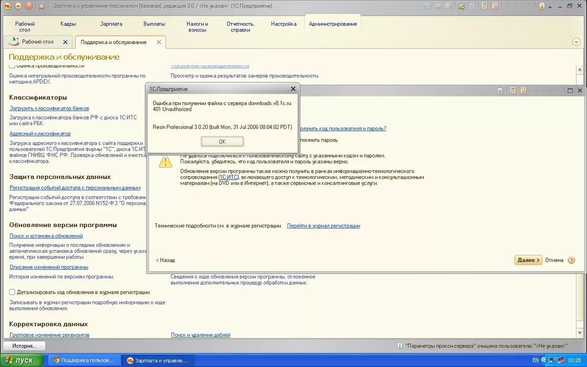
Task: Toggle Оценка производительности checkbox
Action: click(12, 66)
